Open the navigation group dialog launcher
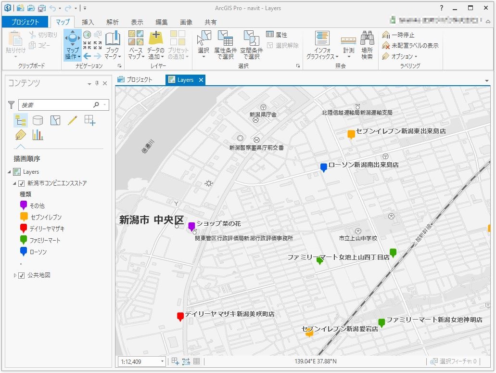 tap(120, 66)
